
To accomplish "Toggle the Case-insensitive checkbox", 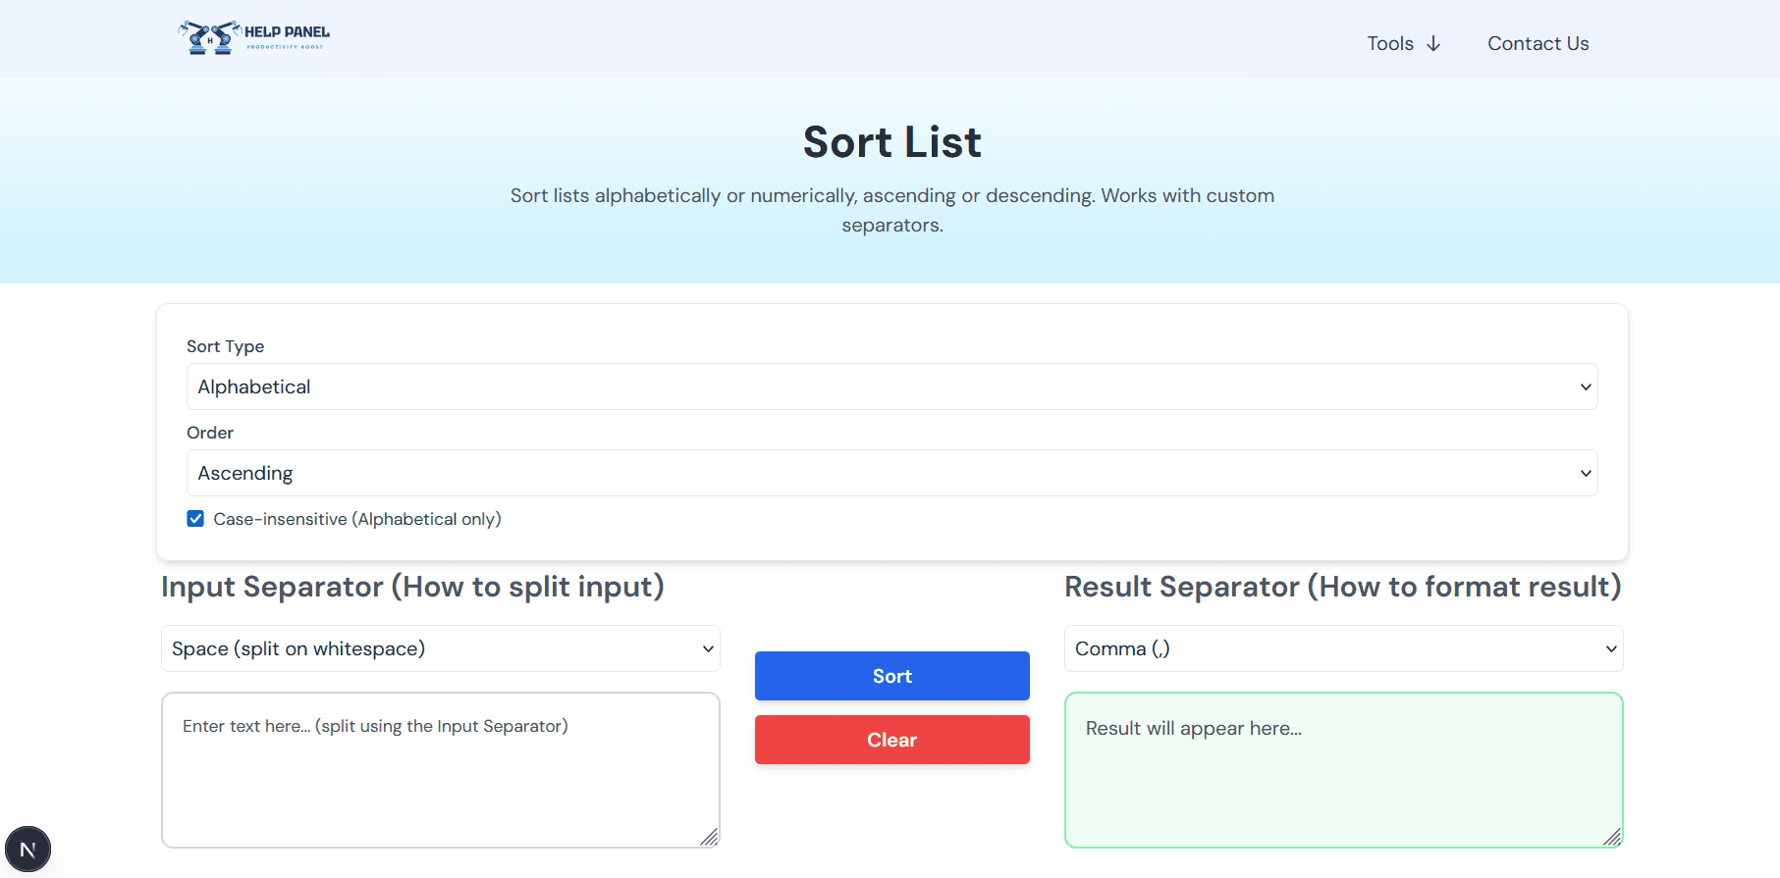I will 195,519.
